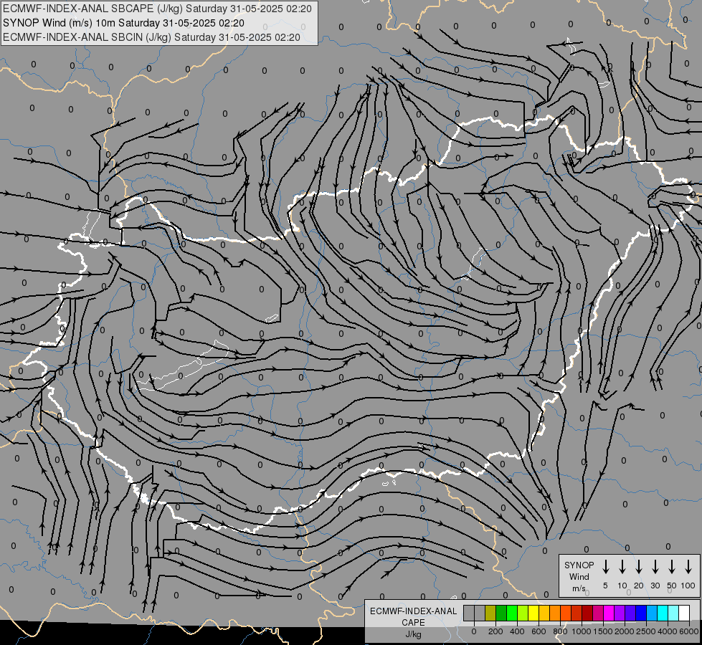702x645 pixels.
Task: Select the 'ECMWF-INDEX-ANAL SBCIN (J/kg)' title line
Action: point(151,37)
